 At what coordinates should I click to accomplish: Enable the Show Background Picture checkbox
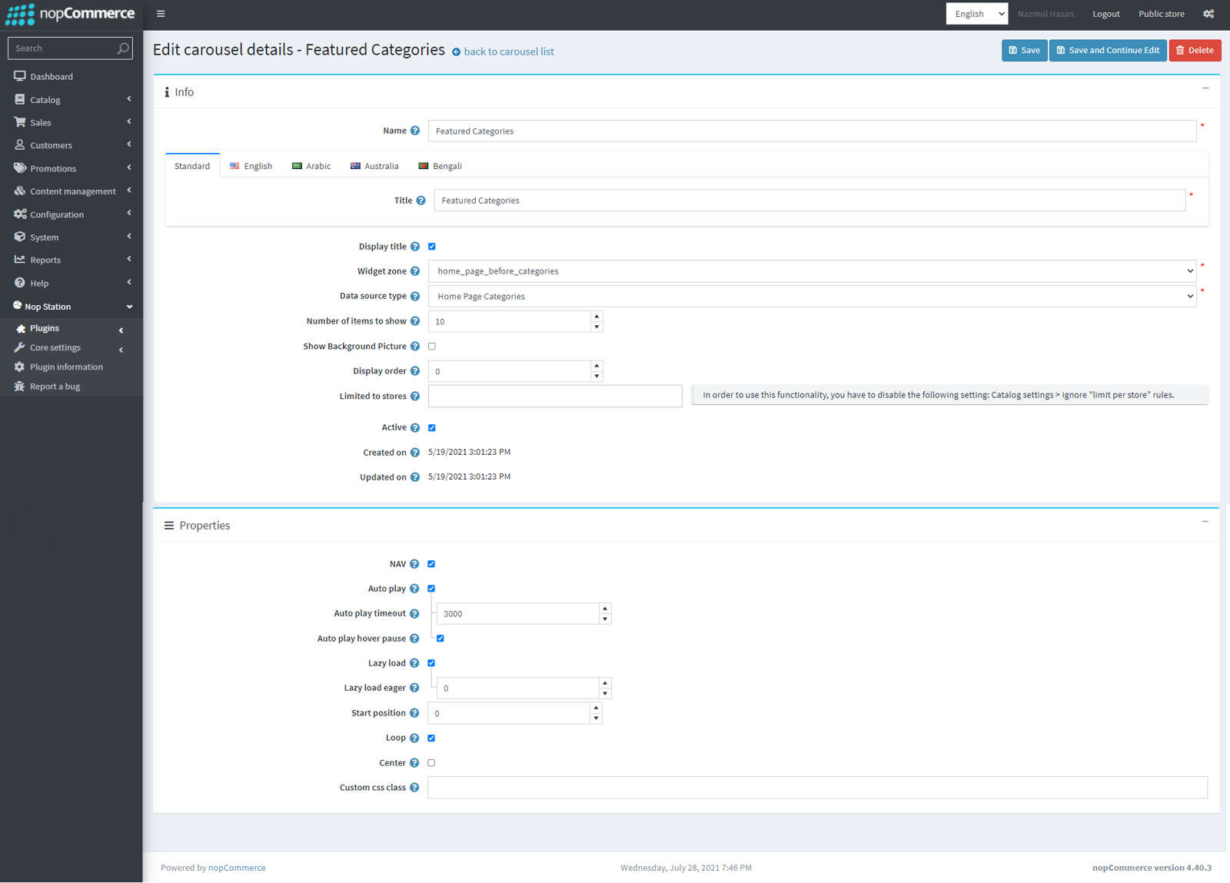point(432,347)
